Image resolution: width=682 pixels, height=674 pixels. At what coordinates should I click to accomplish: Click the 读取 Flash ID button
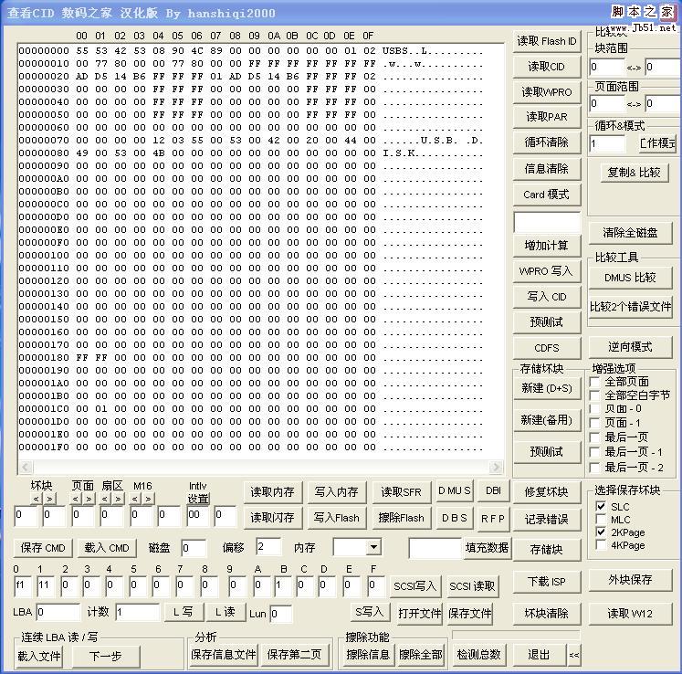546,41
